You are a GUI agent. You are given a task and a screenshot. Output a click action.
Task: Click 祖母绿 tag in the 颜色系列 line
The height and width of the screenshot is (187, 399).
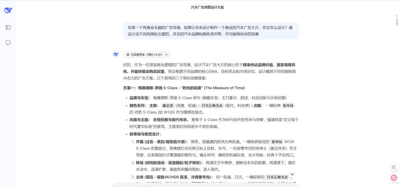[288, 105]
